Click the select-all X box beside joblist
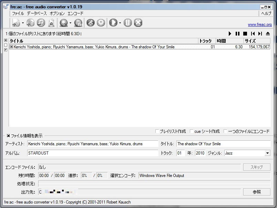 pyautogui.click(x=6, y=40)
